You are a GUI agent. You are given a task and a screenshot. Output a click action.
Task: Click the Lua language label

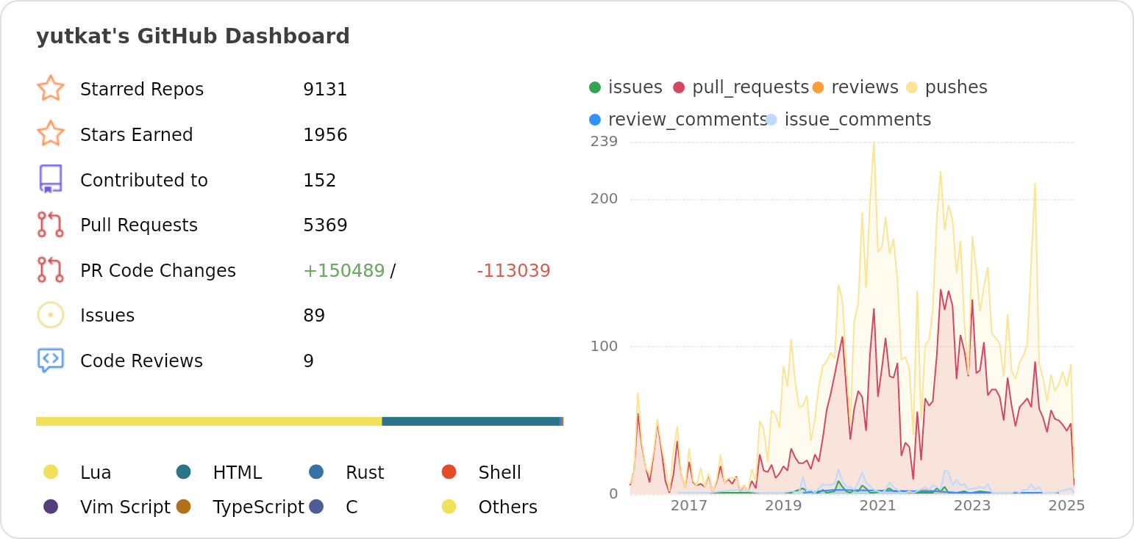click(96, 473)
